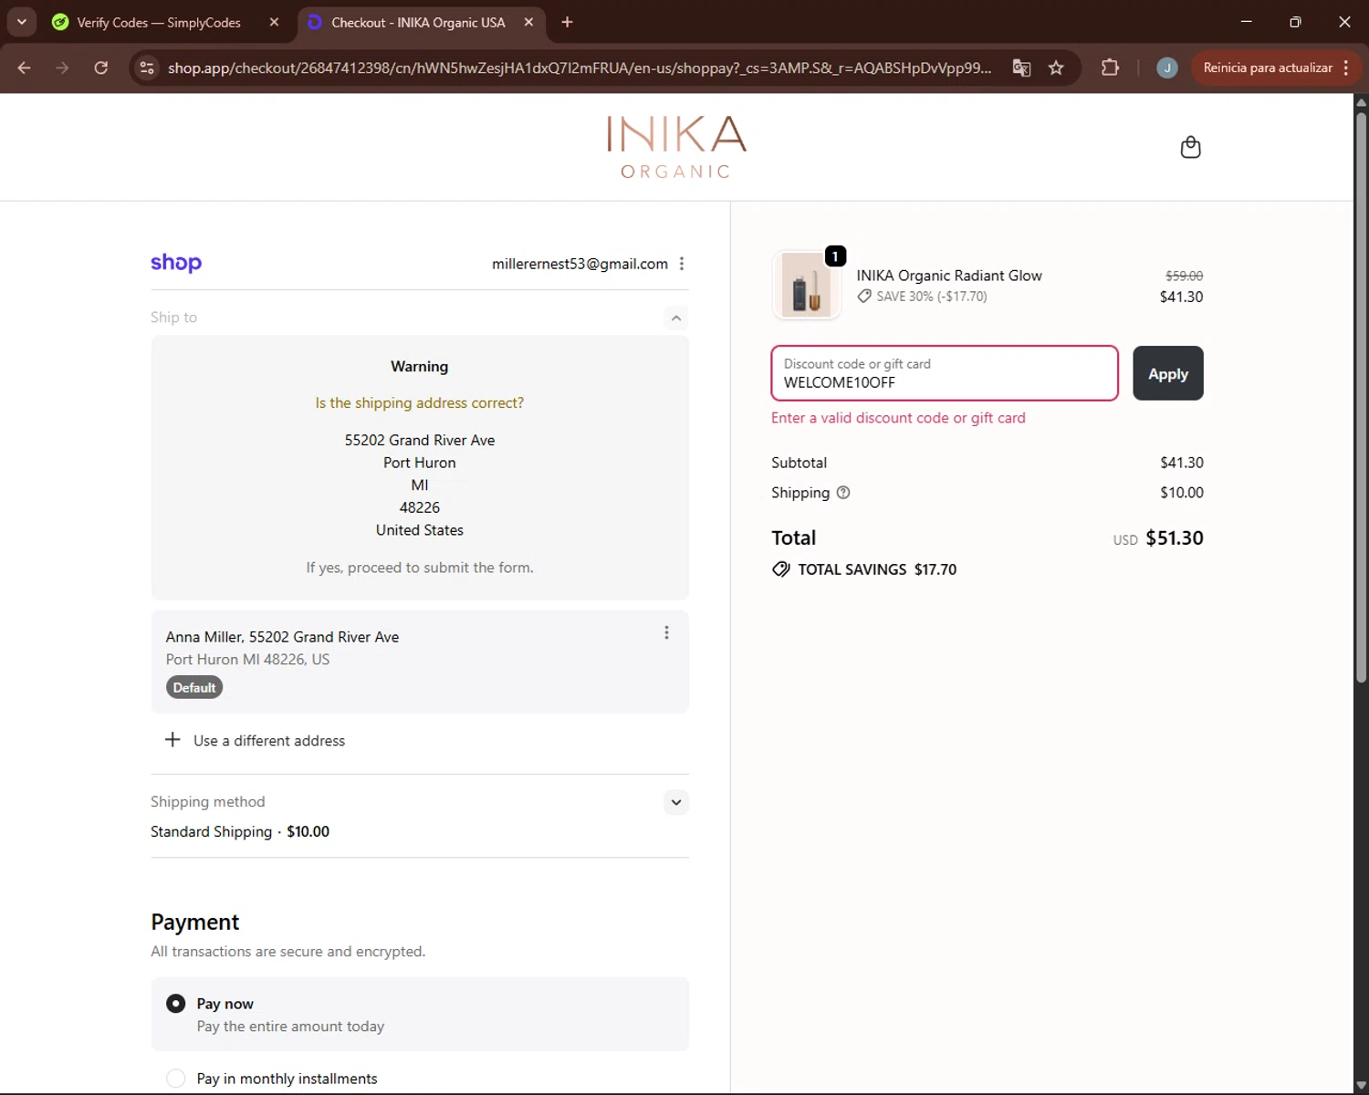
Task: Switch to Verify Codes — SimplyCodes tab
Action: (158, 22)
